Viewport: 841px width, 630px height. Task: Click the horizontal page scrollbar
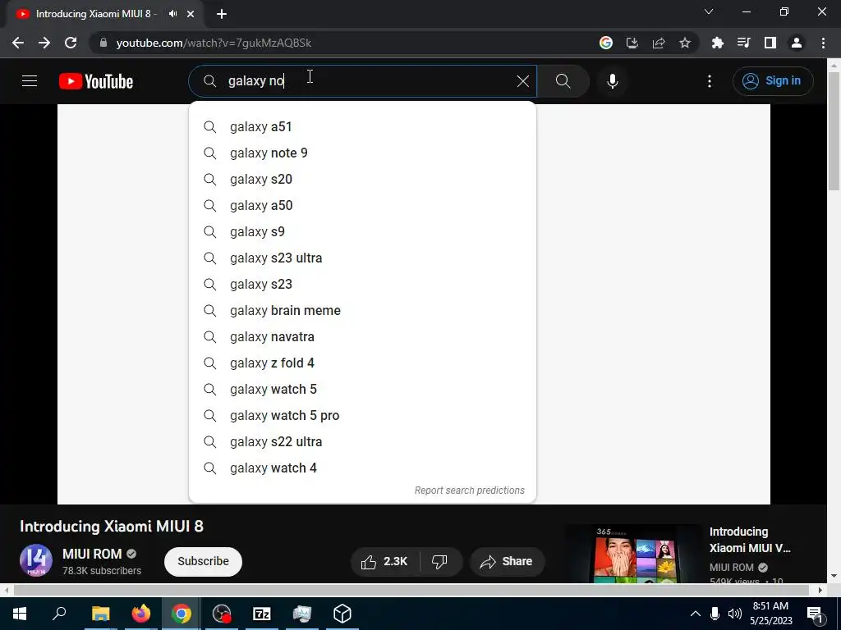[x=412, y=590]
